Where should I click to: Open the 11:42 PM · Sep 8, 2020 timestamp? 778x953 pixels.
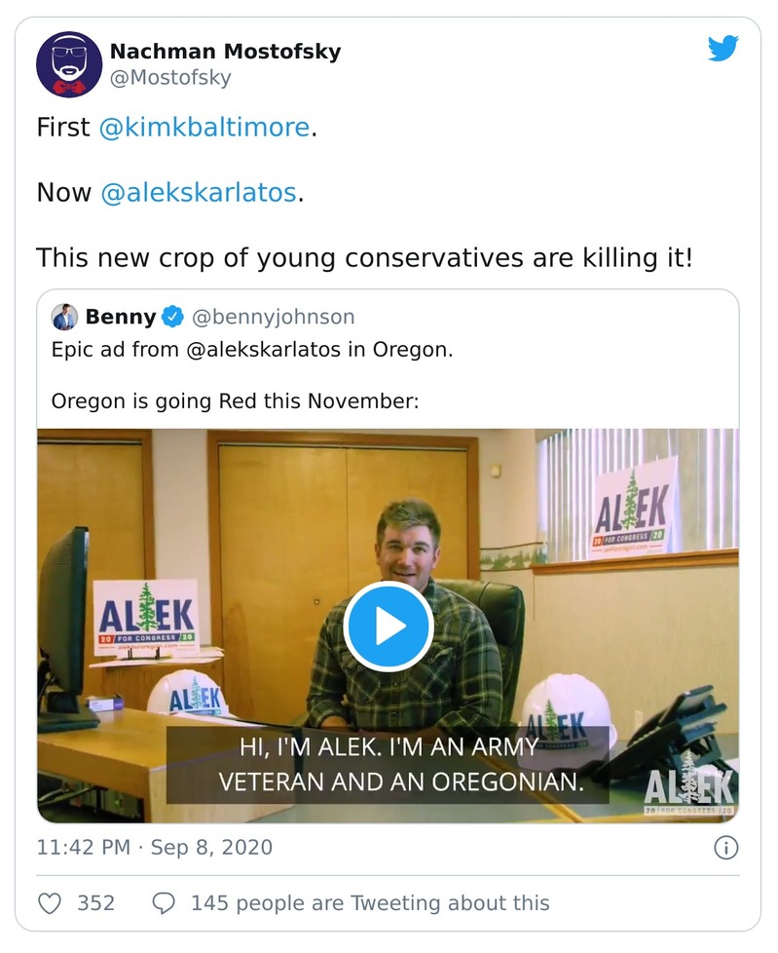(155, 847)
